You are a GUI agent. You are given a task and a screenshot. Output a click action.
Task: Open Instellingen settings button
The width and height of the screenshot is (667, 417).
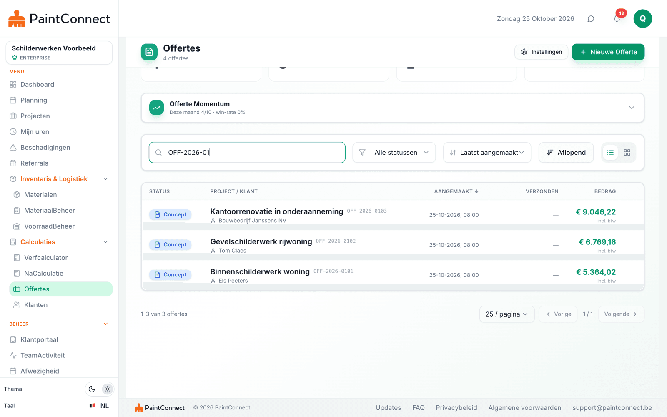point(541,52)
